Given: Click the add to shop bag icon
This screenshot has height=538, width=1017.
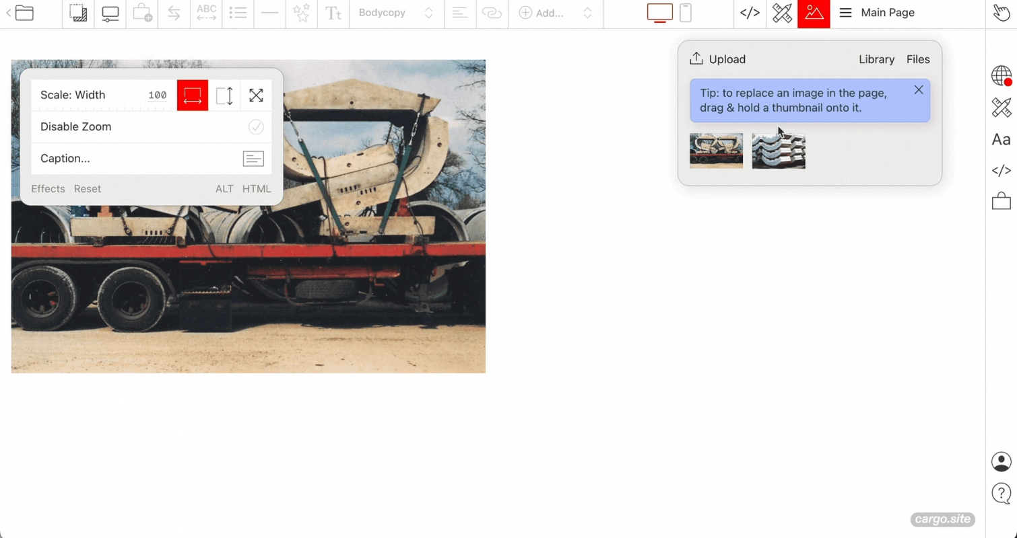Looking at the screenshot, I should coord(142,13).
